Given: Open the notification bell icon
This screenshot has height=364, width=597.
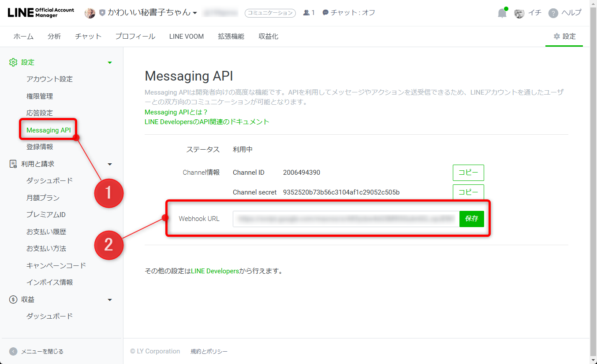Looking at the screenshot, I should click(x=502, y=13).
